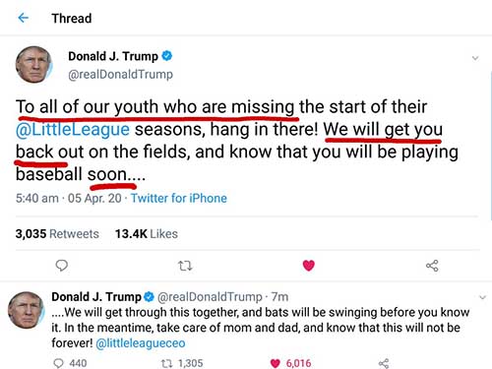Open the large profile picture in main tweet
Viewport: 492px width, 369px height.
(33, 64)
